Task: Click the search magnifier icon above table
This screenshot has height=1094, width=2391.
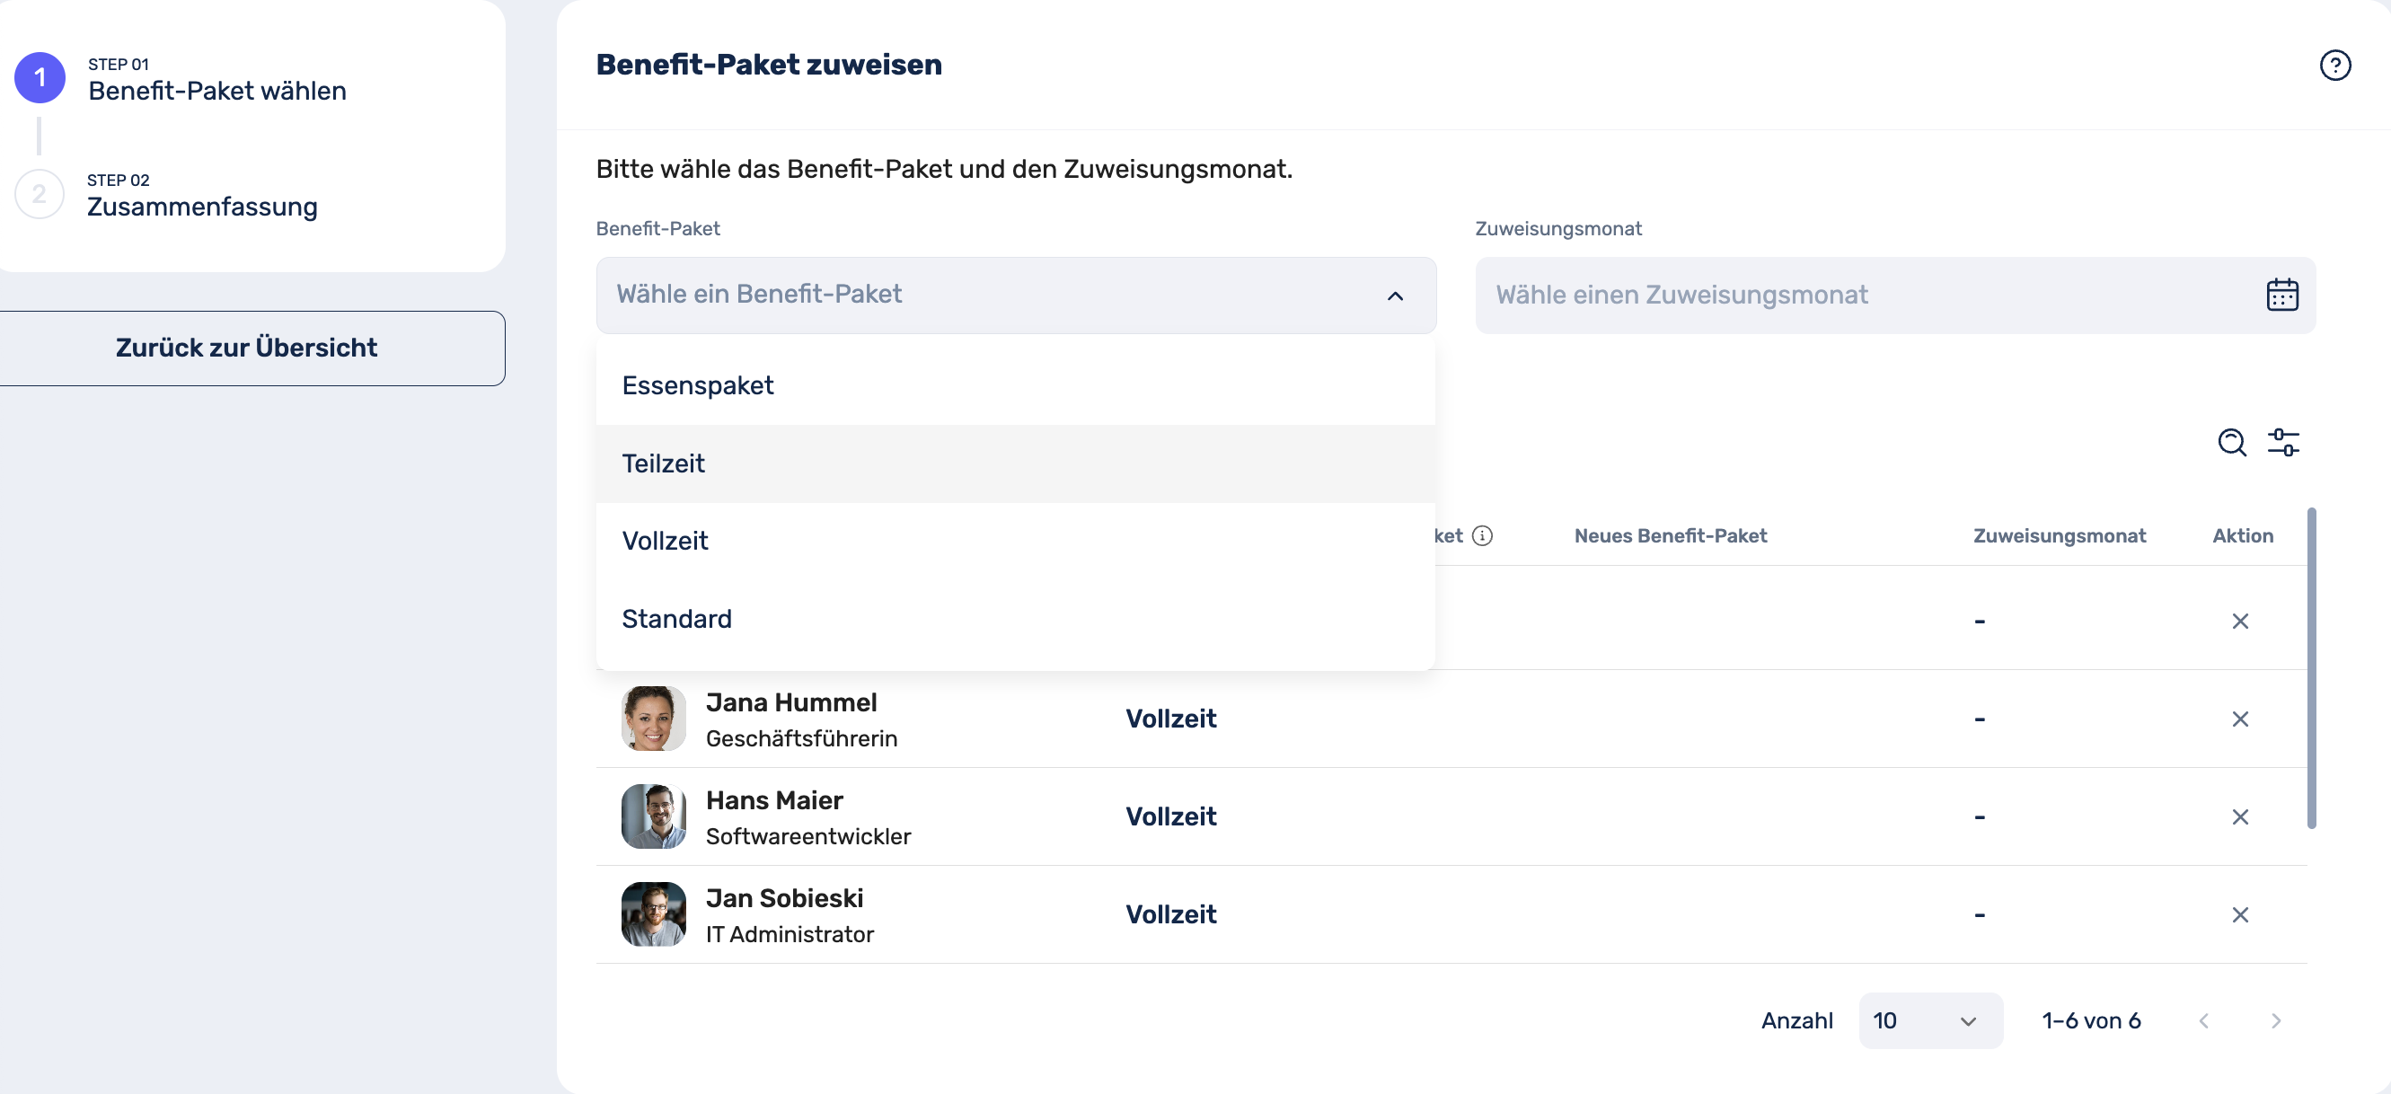Action: pos(2231,443)
